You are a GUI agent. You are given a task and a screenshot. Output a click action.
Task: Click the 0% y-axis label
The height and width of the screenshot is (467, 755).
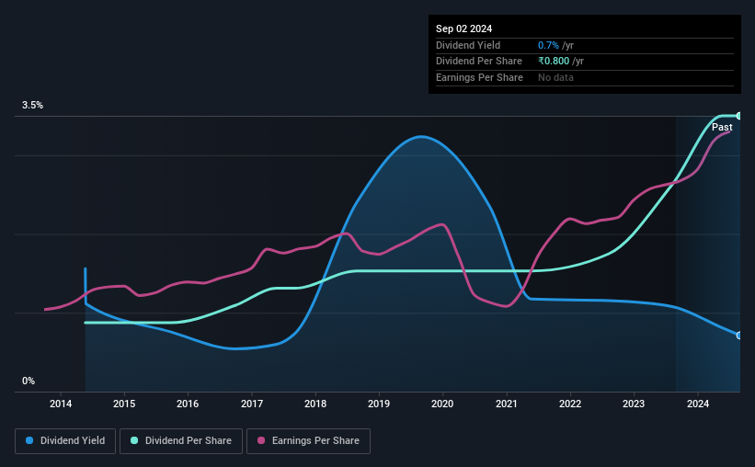point(29,381)
